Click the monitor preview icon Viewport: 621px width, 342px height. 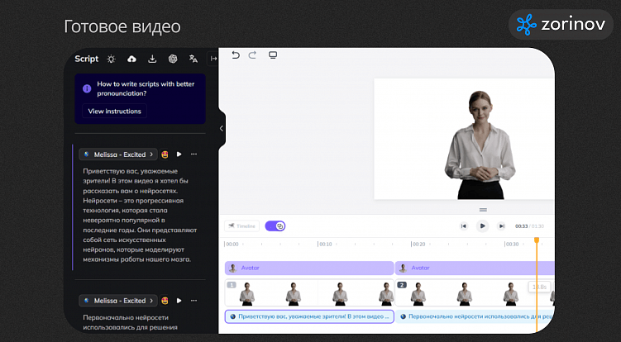[x=273, y=55]
